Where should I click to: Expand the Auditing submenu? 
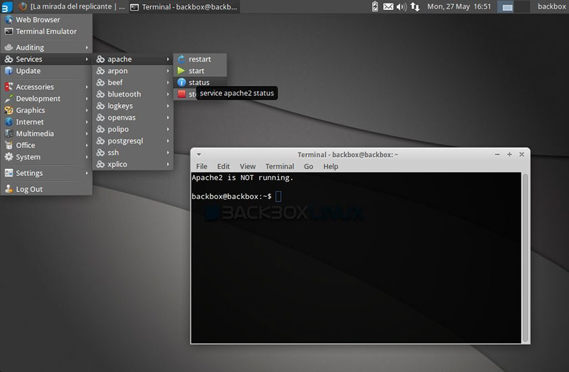tap(46, 47)
